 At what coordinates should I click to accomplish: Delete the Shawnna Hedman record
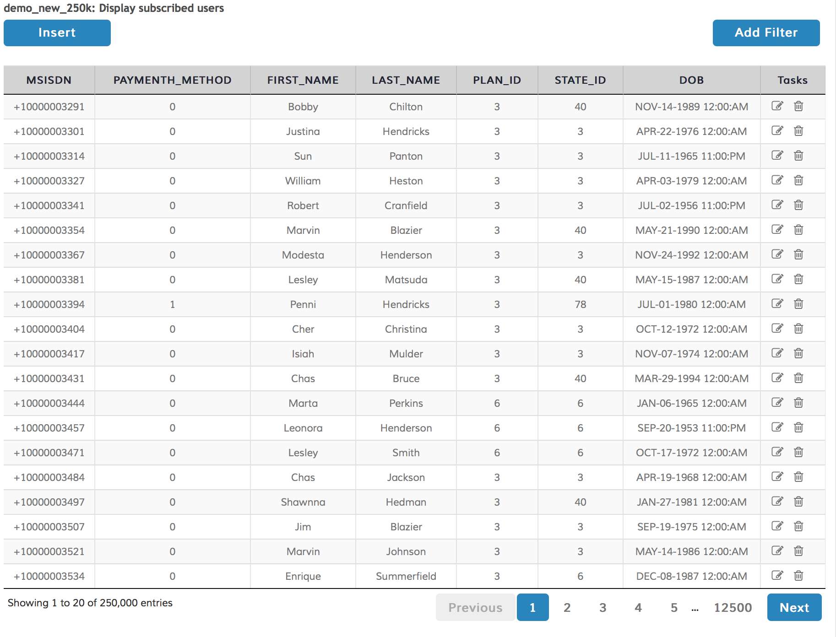(798, 502)
